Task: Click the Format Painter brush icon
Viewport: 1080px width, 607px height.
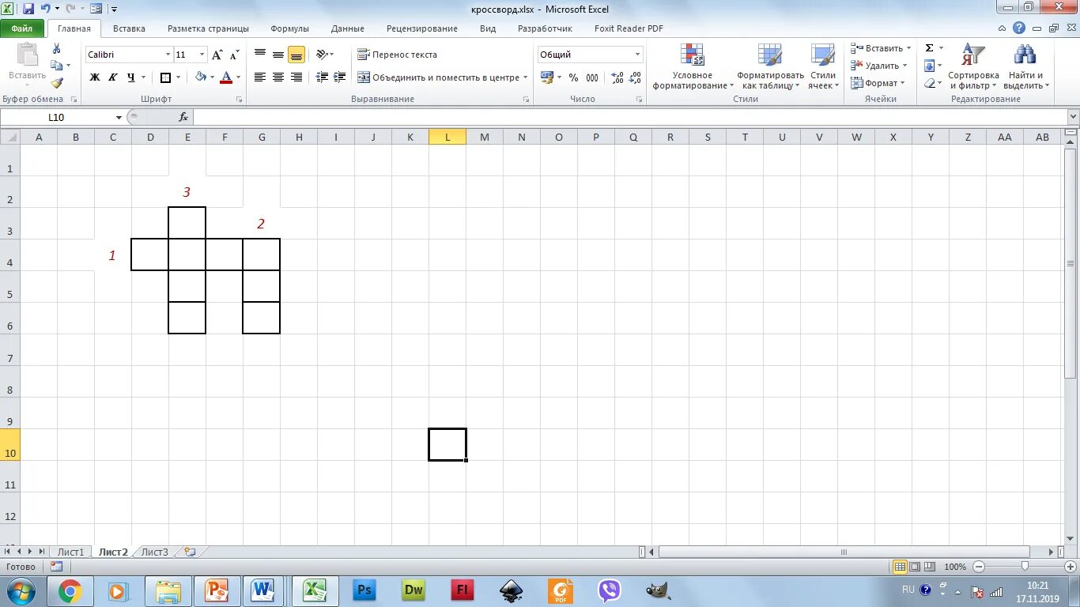Action: pyautogui.click(x=57, y=82)
